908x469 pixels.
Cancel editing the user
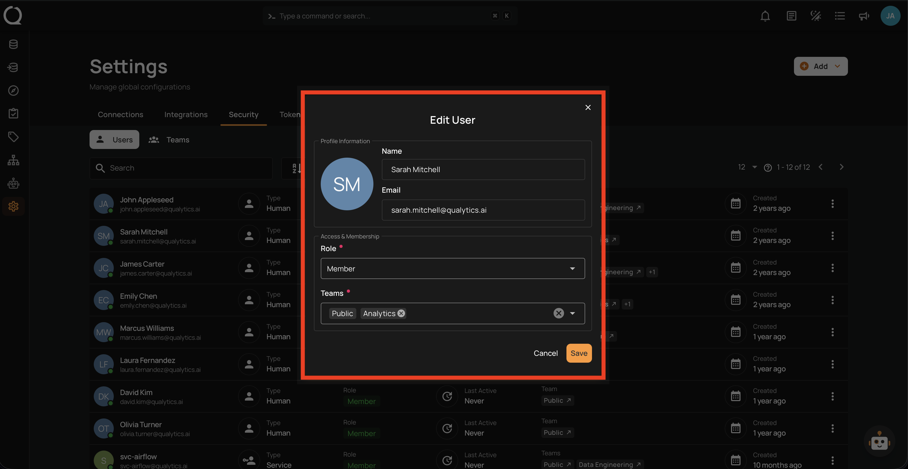pyautogui.click(x=546, y=353)
